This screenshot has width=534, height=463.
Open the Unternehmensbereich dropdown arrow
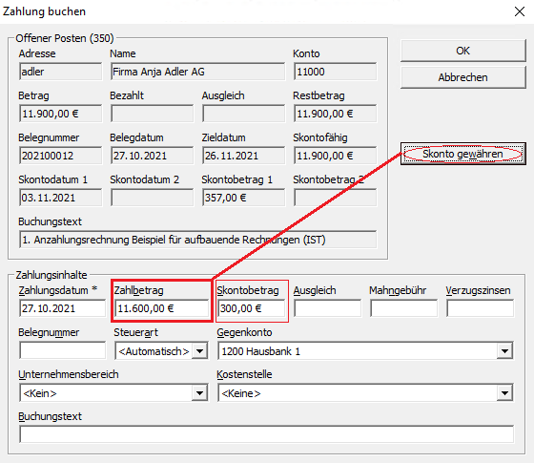pyautogui.click(x=199, y=393)
